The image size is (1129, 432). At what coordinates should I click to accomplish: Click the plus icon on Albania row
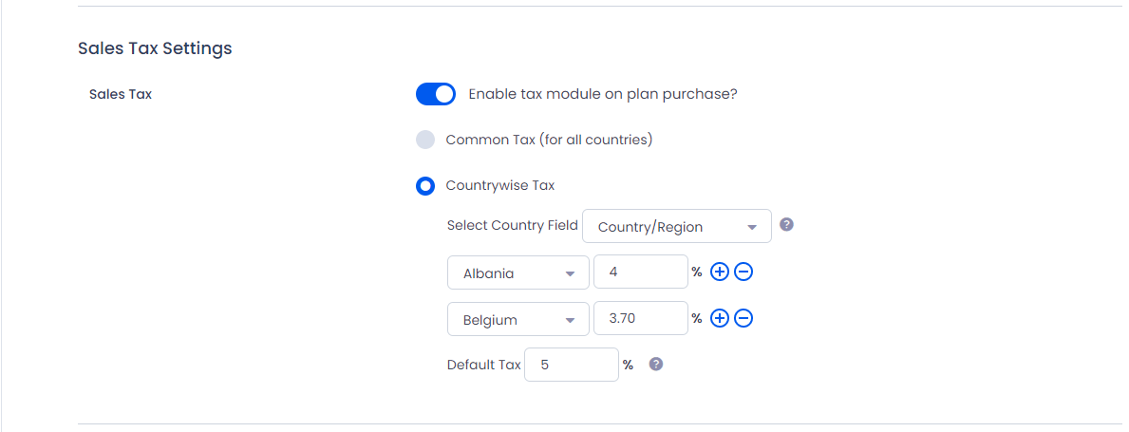click(720, 272)
